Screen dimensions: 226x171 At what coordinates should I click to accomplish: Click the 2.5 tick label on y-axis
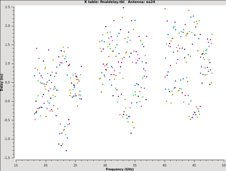tap(8, 7)
